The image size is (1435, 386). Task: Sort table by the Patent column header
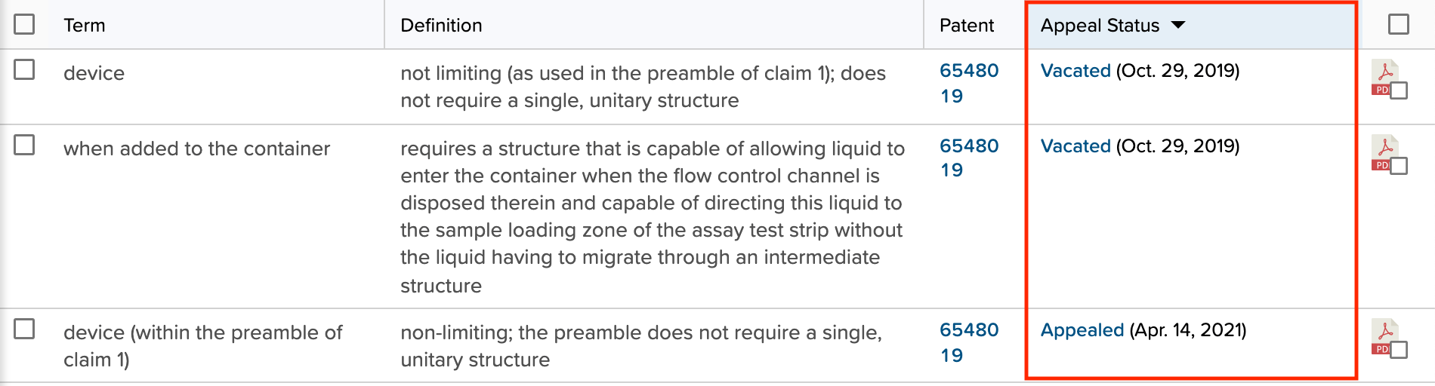pyautogui.click(x=967, y=25)
